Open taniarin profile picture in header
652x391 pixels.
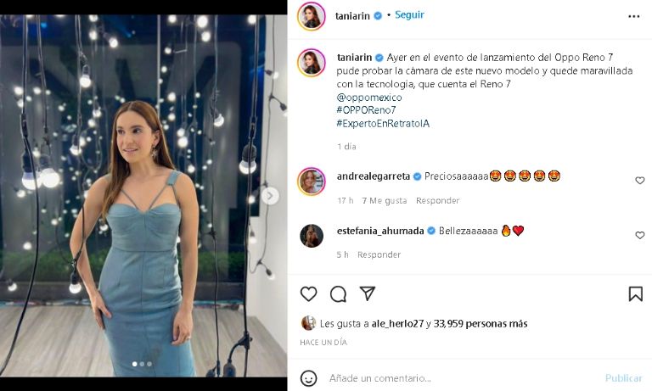(x=312, y=16)
